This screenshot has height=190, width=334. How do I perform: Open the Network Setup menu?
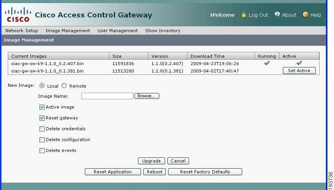(x=22, y=31)
